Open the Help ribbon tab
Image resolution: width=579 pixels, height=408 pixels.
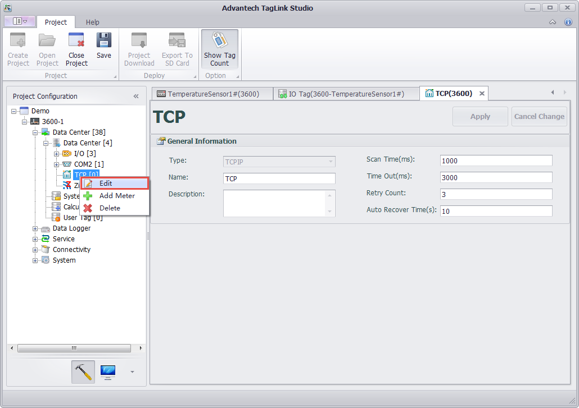(x=93, y=22)
